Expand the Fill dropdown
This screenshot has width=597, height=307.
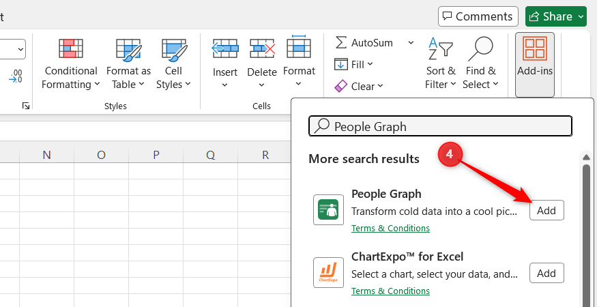(x=370, y=64)
